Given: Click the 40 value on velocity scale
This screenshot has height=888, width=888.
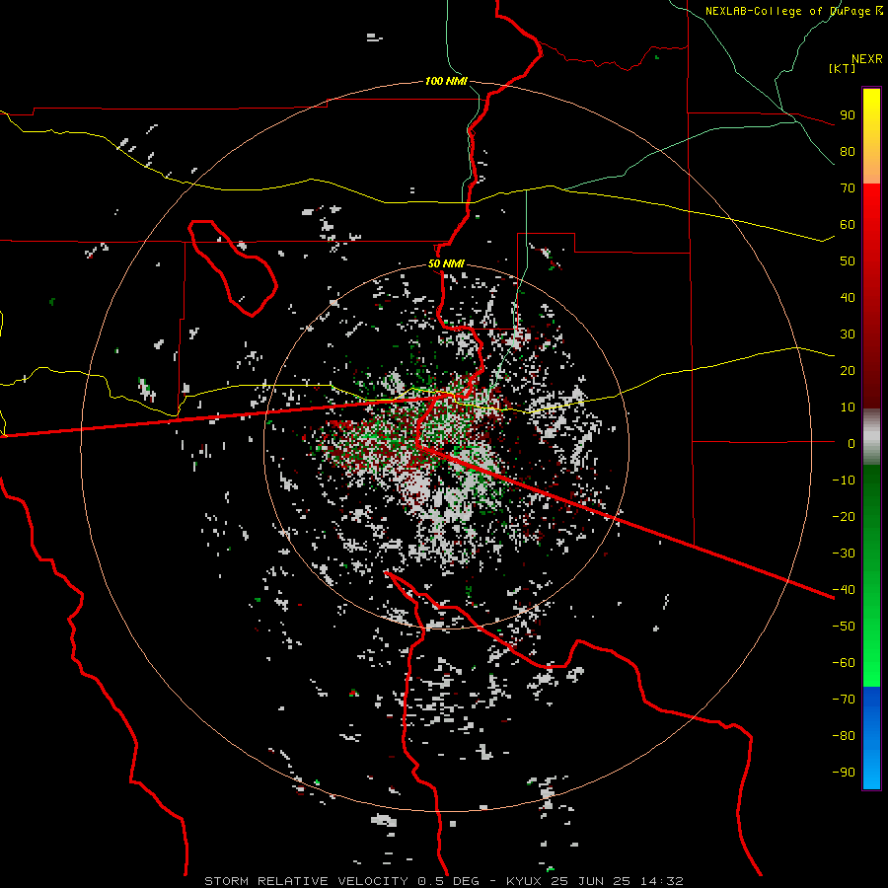Looking at the screenshot, I should [x=848, y=297].
